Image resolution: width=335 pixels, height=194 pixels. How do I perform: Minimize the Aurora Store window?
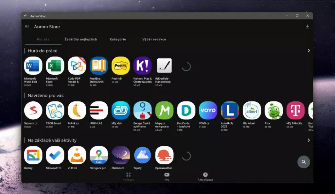pyautogui.click(x=287, y=16)
